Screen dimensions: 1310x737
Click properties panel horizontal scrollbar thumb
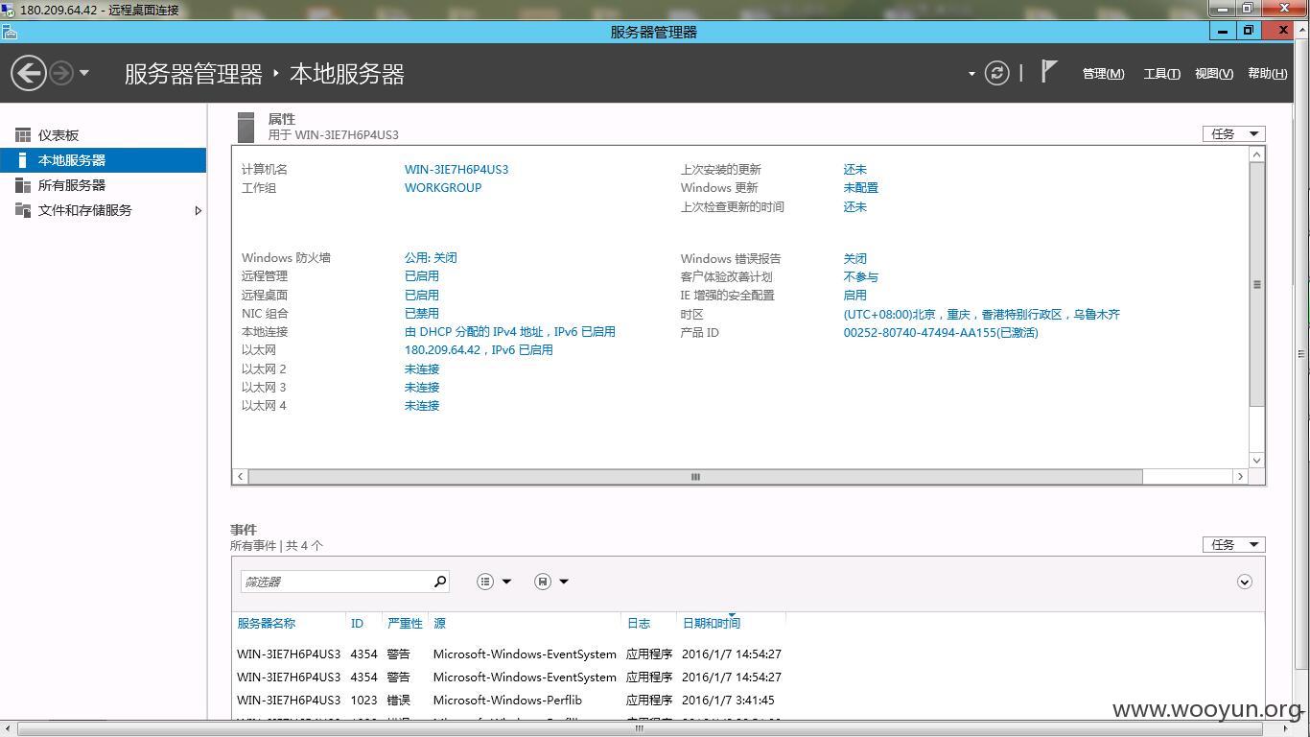click(x=695, y=476)
